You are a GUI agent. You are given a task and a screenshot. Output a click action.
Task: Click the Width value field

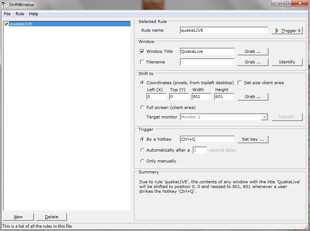click(202, 97)
